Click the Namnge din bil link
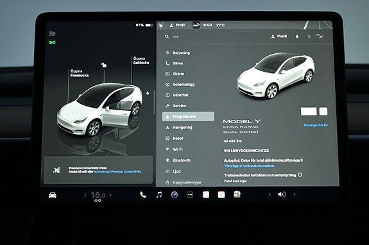 [316, 125]
